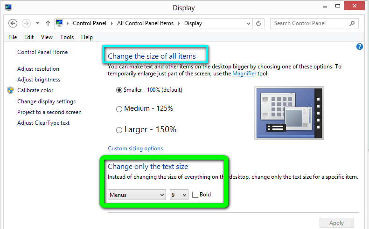Open Adjust ClearType text link
The width and height of the screenshot is (369, 229).
coord(43,123)
